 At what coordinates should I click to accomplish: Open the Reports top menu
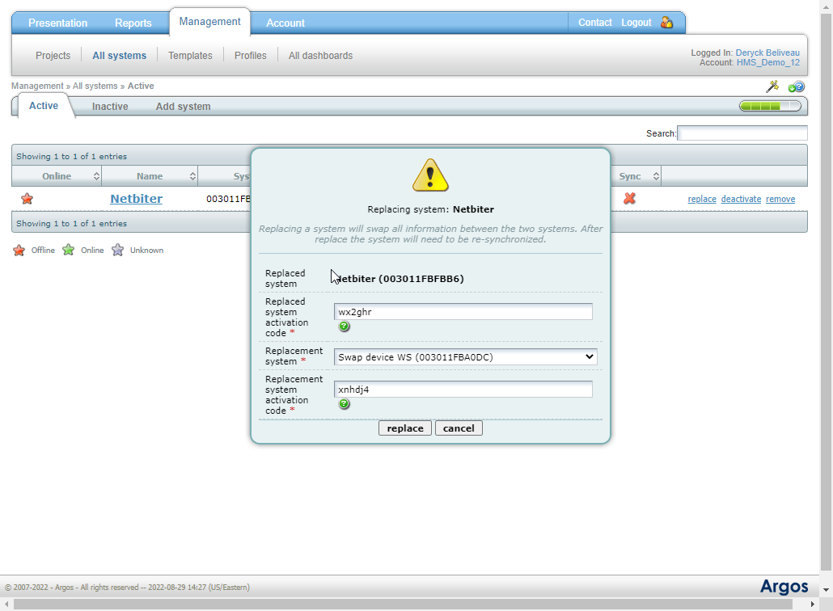click(133, 23)
